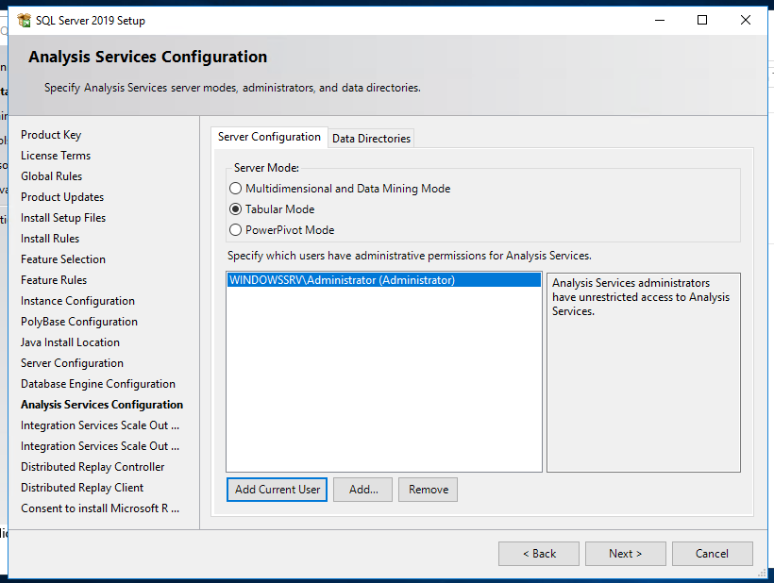
Task: Select Multidimensional and Data Mining Mode
Action: coord(340,189)
